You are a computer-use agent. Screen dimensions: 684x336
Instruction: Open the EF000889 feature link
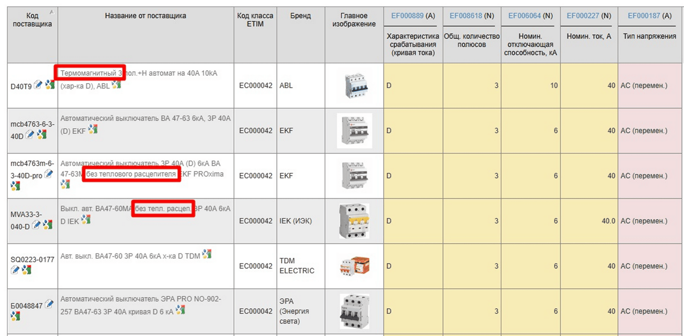click(407, 16)
